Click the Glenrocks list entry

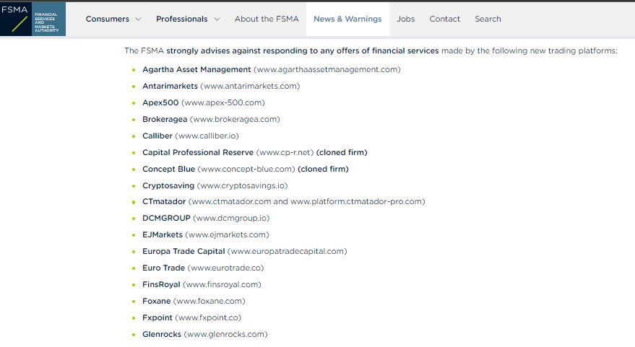click(x=205, y=334)
